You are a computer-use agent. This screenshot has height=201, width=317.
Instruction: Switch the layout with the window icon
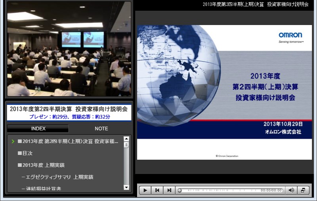(303, 190)
